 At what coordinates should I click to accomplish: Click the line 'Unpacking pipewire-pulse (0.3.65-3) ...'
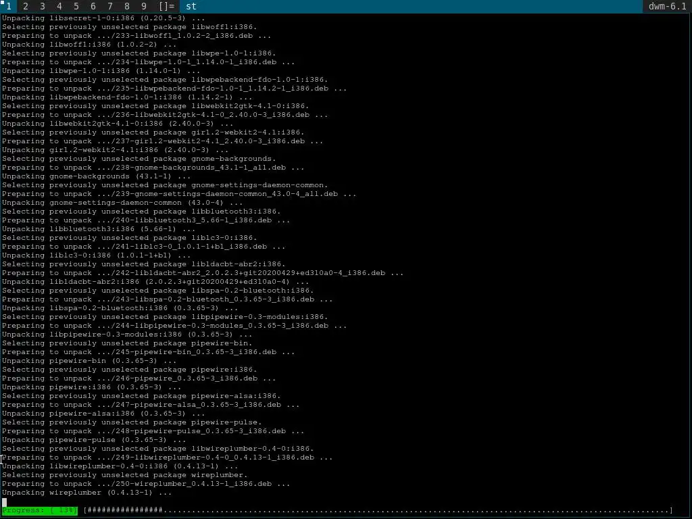tap(94, 439)
